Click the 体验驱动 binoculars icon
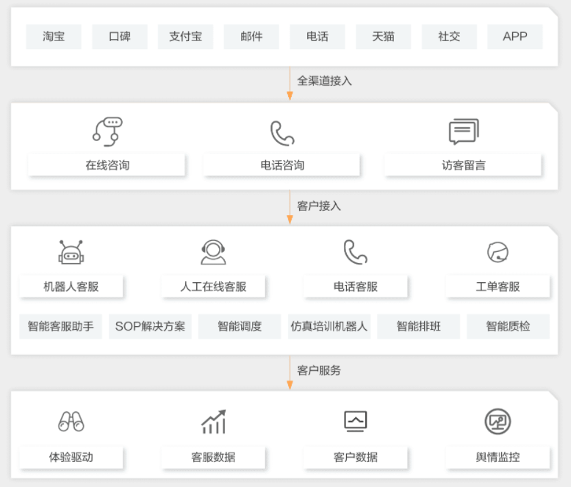This screenshot has width=571, height=487. pos(71,422)
